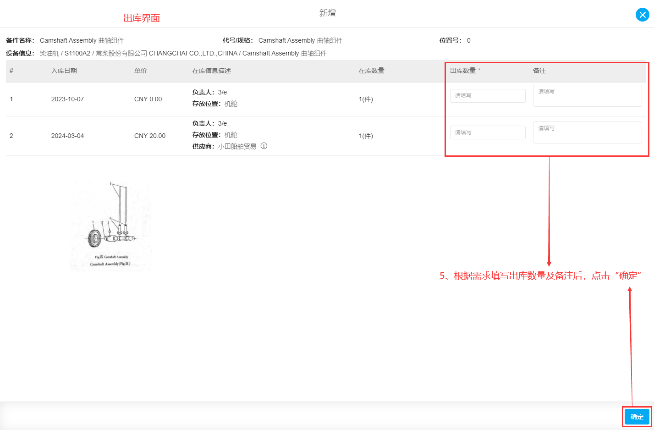Click row number 1 in the table

tap(11, 99)
